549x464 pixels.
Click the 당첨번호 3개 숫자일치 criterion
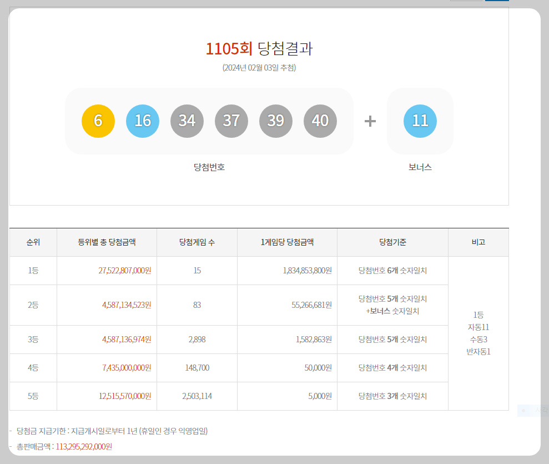pos(392,396)
